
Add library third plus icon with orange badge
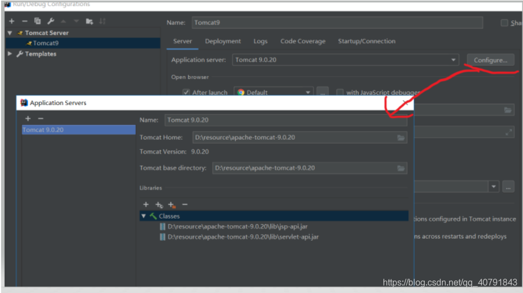tap(172, 205)
